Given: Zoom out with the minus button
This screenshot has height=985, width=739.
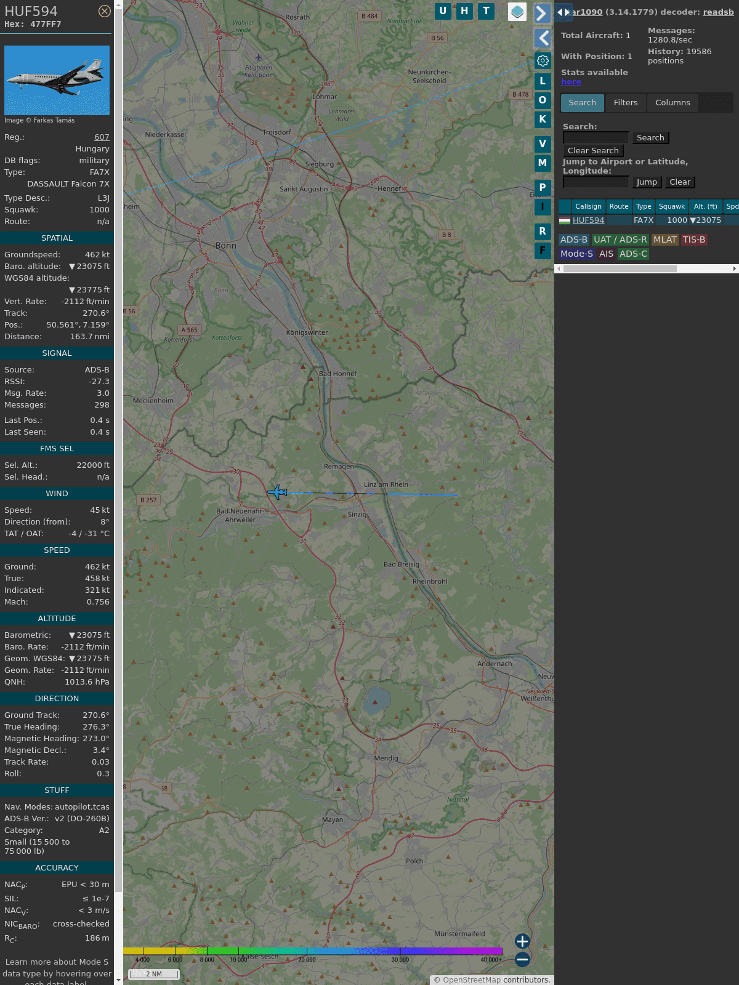Looking at the screenshot, I should tap(522, 959).
